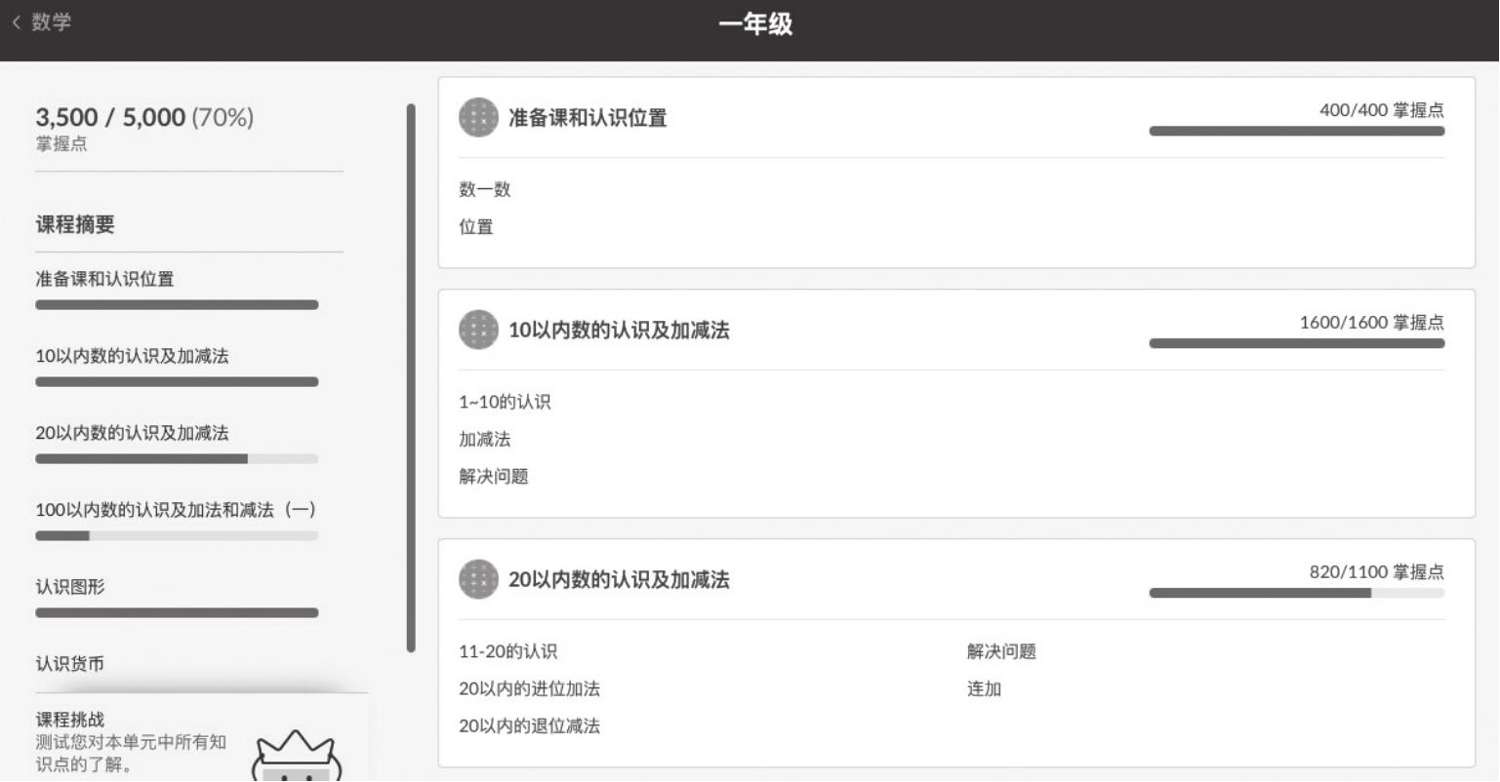The width and height of the screenshot is (1500, 782).
Task: Open the 20以内的进位加法 lesson
Action: 530,688
